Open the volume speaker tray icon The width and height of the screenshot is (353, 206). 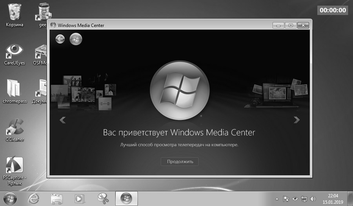point(313,199)
